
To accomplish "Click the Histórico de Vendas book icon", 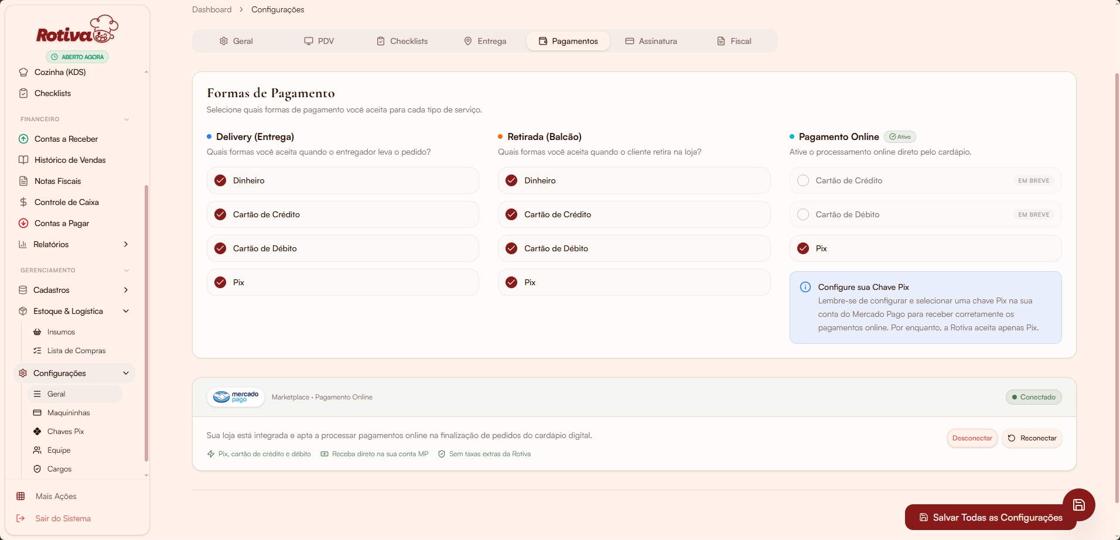I will (23, 160).
